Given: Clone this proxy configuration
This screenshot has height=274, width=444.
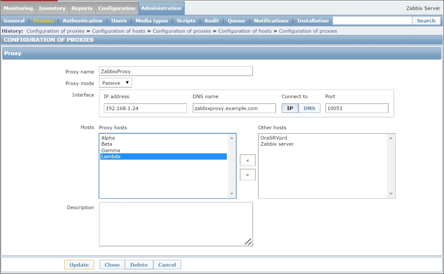Looking at the screenshot, I should coord(112,265).
